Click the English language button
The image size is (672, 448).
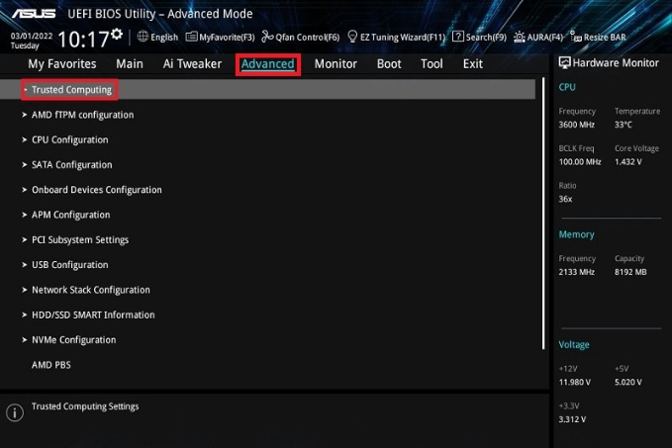164,38
